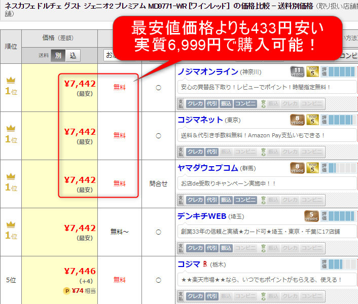Click コジマ (栃木) クレカ payment badge
The height and width of the screenshot is (304, 358).
pyautogui.click(x=195, y=296)
